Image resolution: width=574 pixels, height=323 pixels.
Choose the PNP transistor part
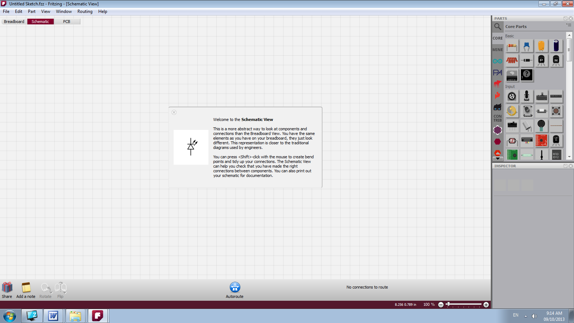(x=541, y=61)
